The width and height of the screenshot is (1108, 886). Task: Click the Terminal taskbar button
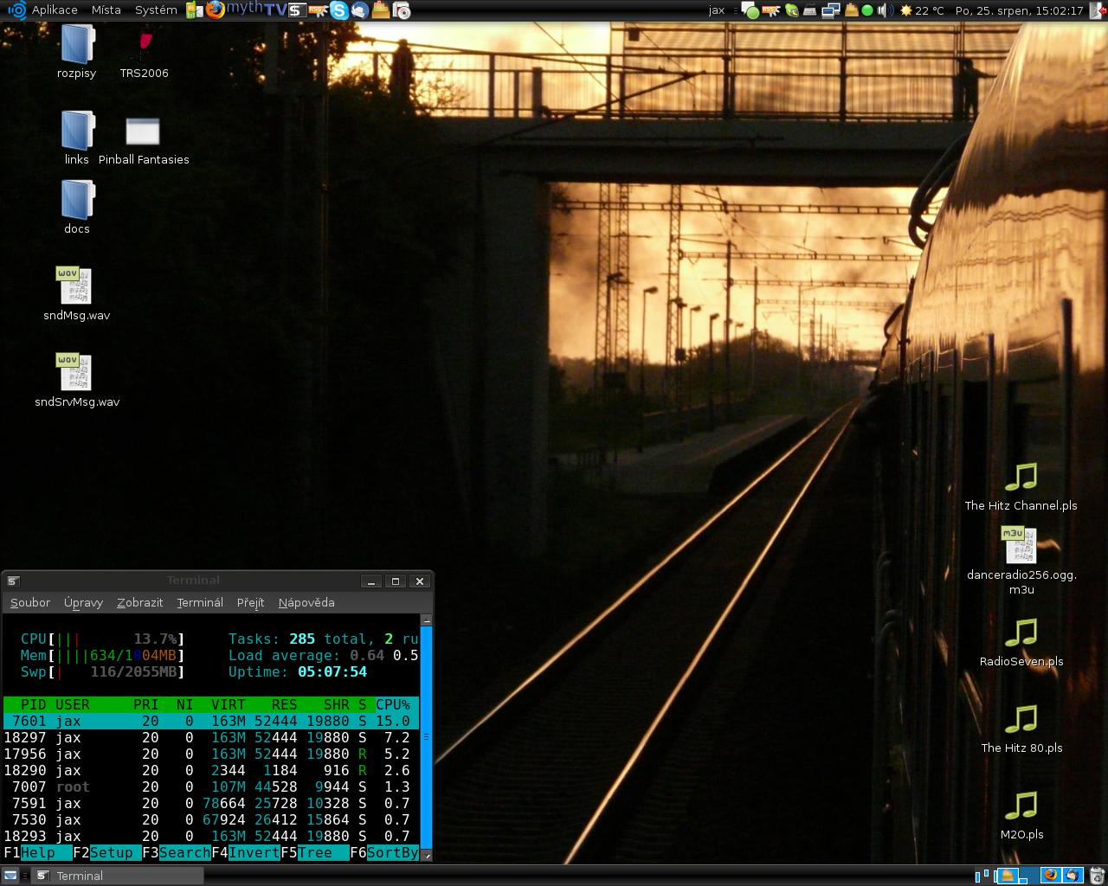(118, 876)
